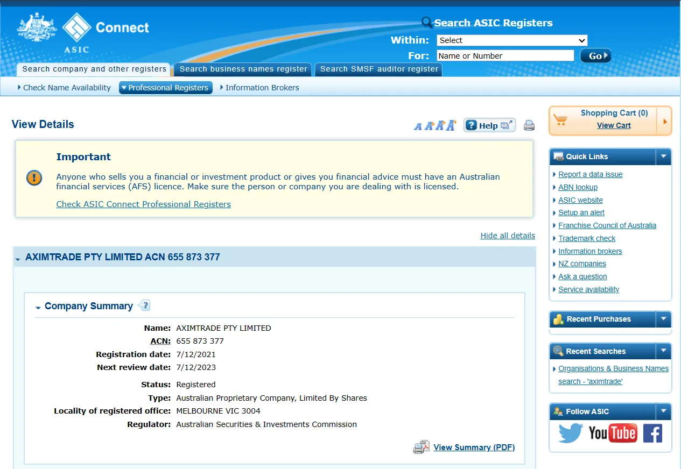This screenshot has height=469, width=681.
Task: Click the Quick Links panel icon
Action: (x=558, y=157)
